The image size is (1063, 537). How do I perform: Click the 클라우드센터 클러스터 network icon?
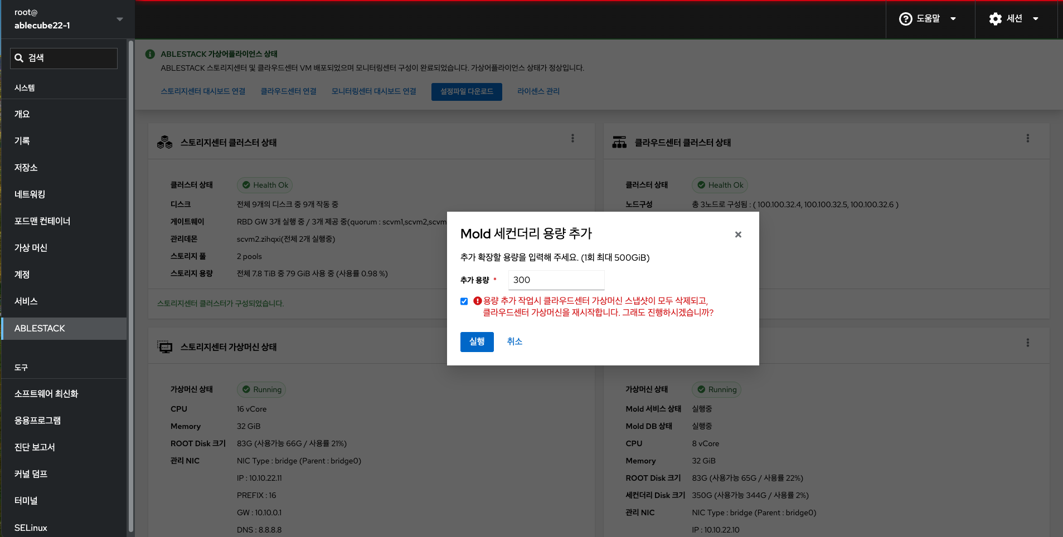click(x=619, y=142)
